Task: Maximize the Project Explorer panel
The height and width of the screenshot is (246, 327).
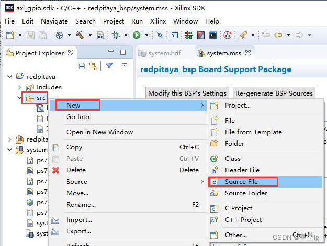Action: click(x=123, y=52)
